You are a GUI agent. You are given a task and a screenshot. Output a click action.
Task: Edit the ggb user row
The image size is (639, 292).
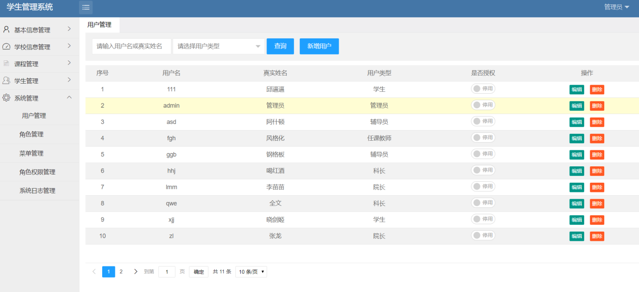click(x=577, y=155)
